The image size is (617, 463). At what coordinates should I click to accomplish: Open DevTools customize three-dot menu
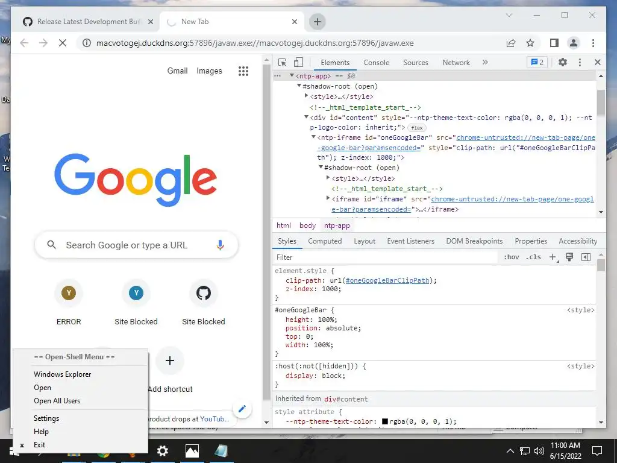pos(580,62)
